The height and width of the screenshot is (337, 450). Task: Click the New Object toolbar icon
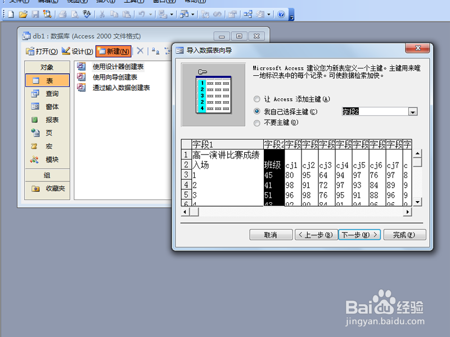(x=260, y=14)
